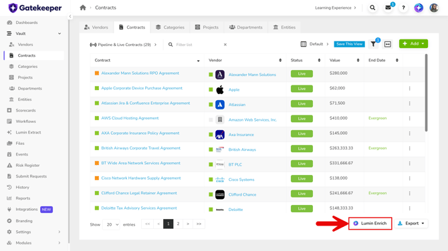Sort by the Contract column
The image size is (448, 251).
tap(199, 61)
